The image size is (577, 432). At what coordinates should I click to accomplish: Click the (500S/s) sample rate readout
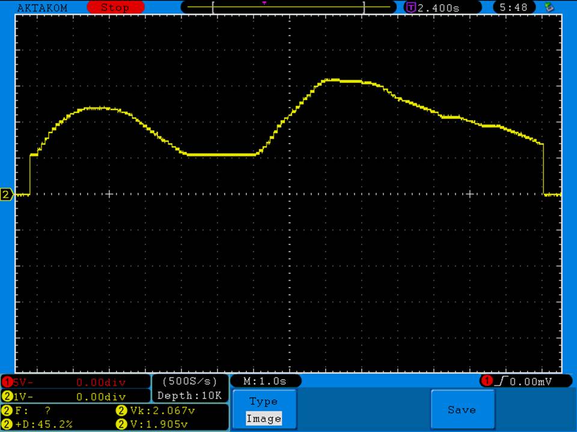coord(190,382)
